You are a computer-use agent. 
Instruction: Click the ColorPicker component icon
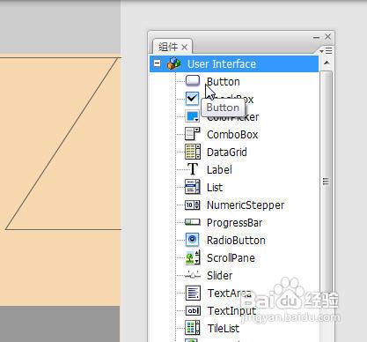[x=192, y=116]
